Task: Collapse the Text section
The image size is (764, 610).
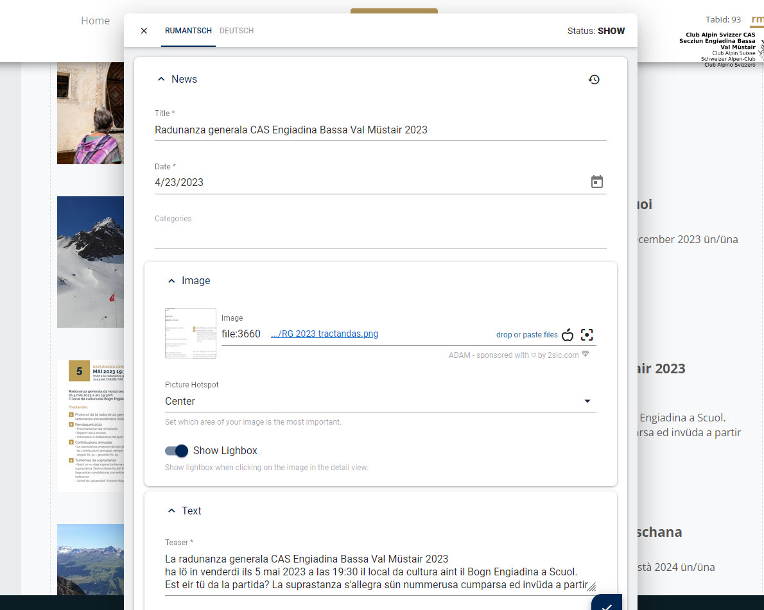Action: click(x=171, y=511)
